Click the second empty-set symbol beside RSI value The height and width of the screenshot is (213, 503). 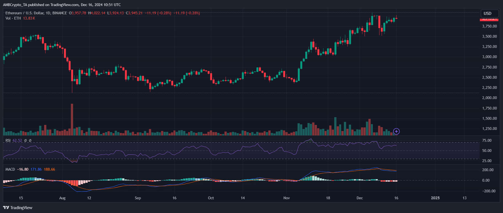coord(30,141)
